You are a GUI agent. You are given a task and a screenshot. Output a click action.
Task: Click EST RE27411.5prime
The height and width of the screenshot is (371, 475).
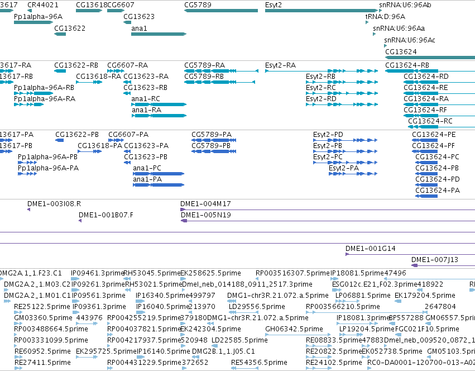tap(42, 363)
